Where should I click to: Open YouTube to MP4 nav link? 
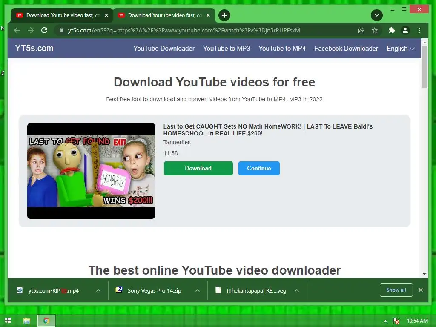[x=282, y=49]
